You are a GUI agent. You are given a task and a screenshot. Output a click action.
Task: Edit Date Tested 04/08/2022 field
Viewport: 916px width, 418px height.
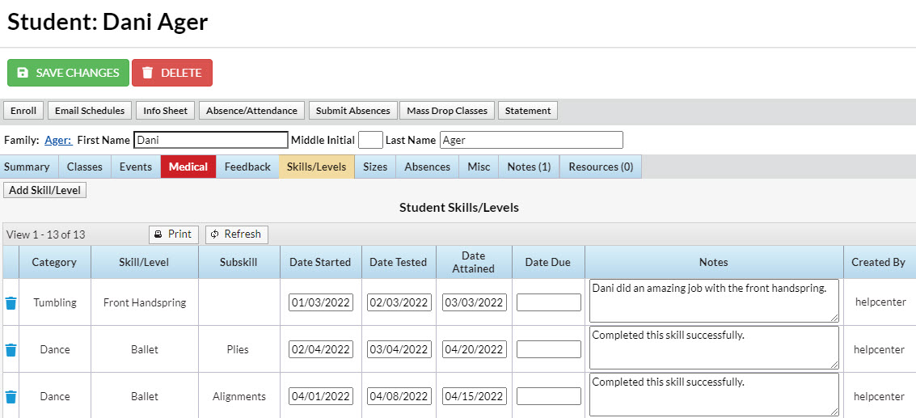pos(399,396)
